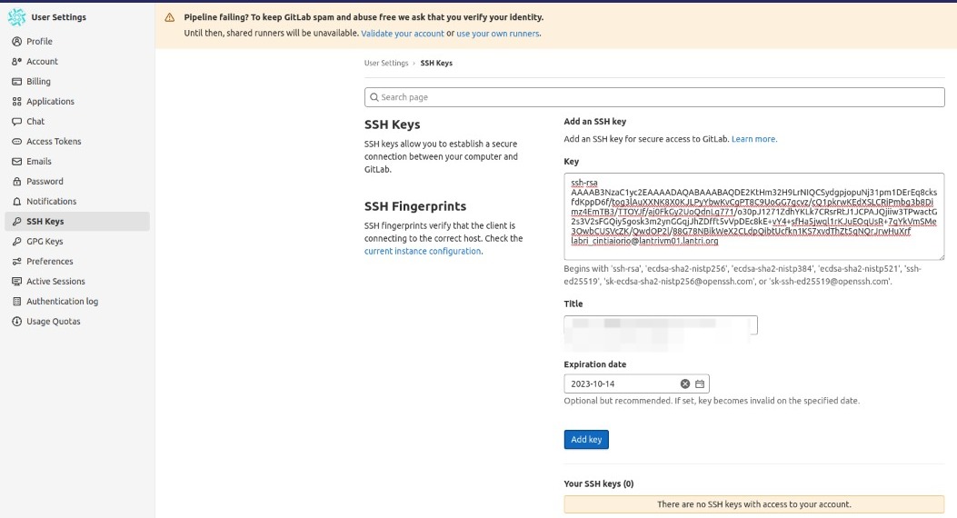Image resolution: width=957 pixels, height=518 pixels.
Task: Click the Profile icon in sidebar
Action: (x=16, y=42)
